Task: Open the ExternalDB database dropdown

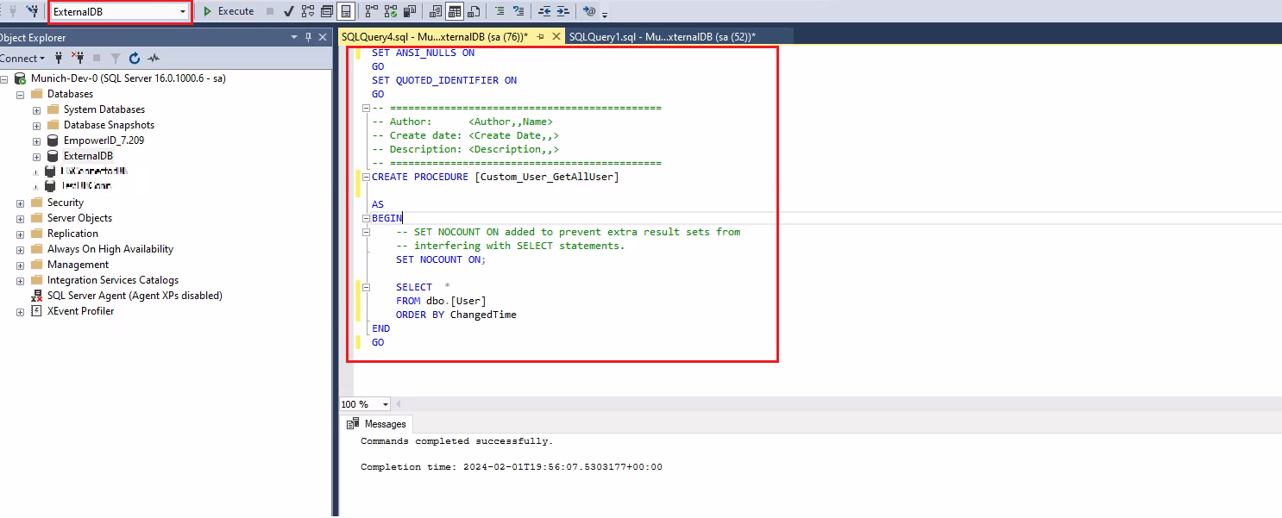Action: tap(183, 11)
